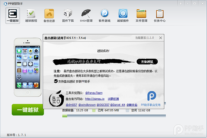Screen dimensions: 207x138
Task: Open 任务中心 task center
Action: [x=160, y=16]
